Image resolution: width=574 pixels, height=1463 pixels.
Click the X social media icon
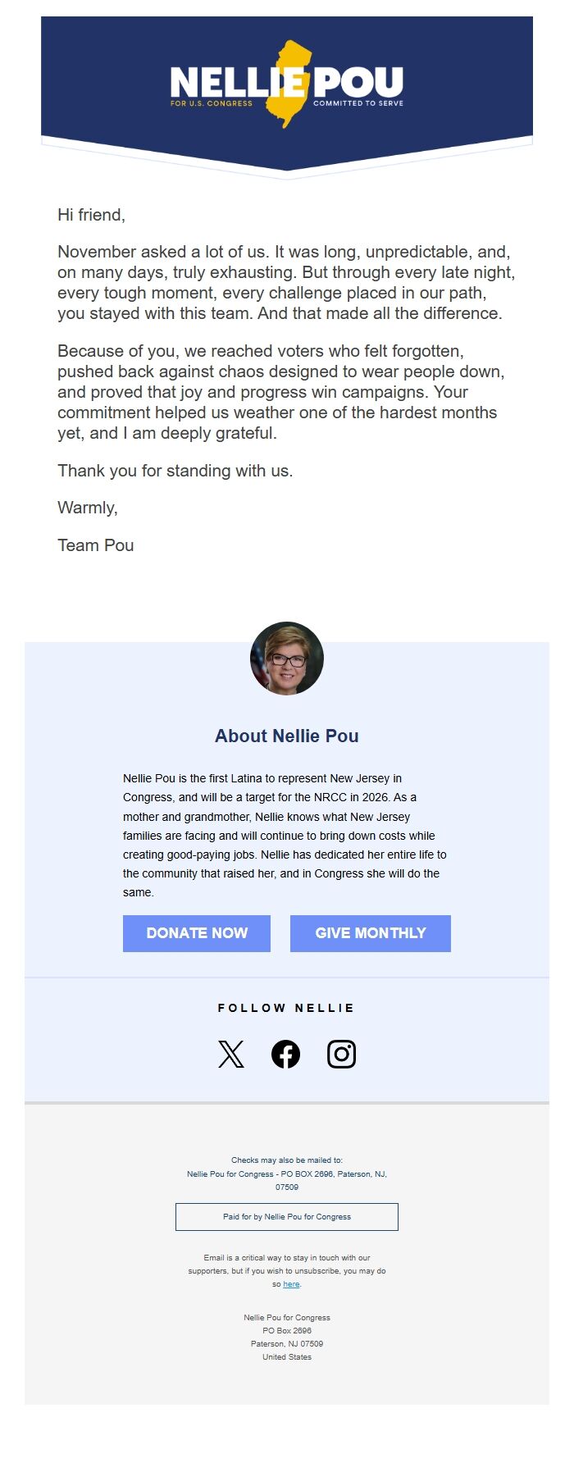(x=230, y=1054)
